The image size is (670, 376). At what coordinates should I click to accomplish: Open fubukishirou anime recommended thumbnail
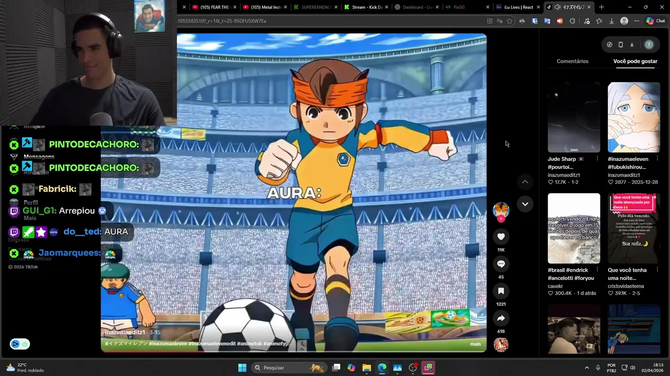click(x=634, y=118)
